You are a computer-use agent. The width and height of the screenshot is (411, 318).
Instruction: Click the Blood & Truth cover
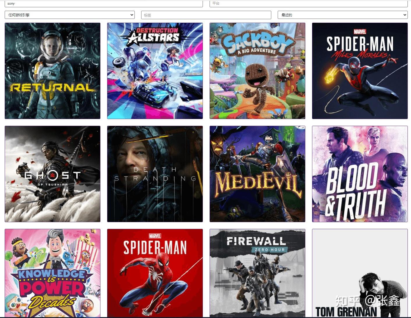(360, 174)
